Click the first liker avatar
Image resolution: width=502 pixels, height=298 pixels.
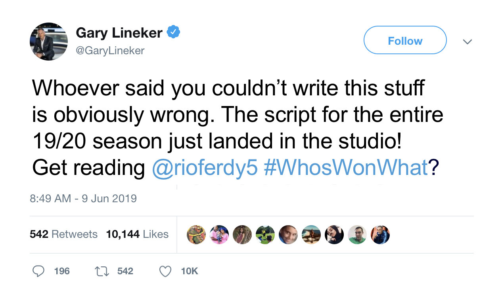[x=196, y=235]
